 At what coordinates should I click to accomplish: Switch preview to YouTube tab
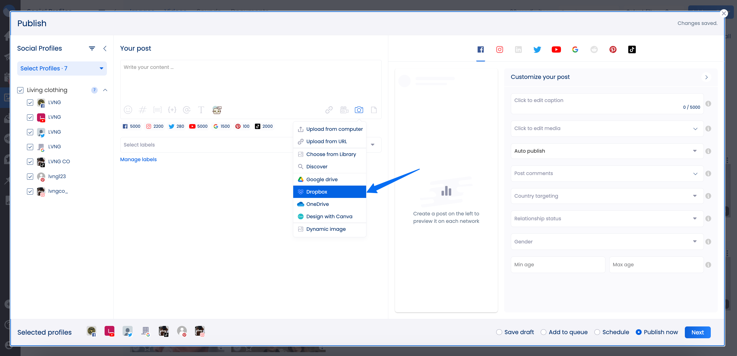point(556,50)
